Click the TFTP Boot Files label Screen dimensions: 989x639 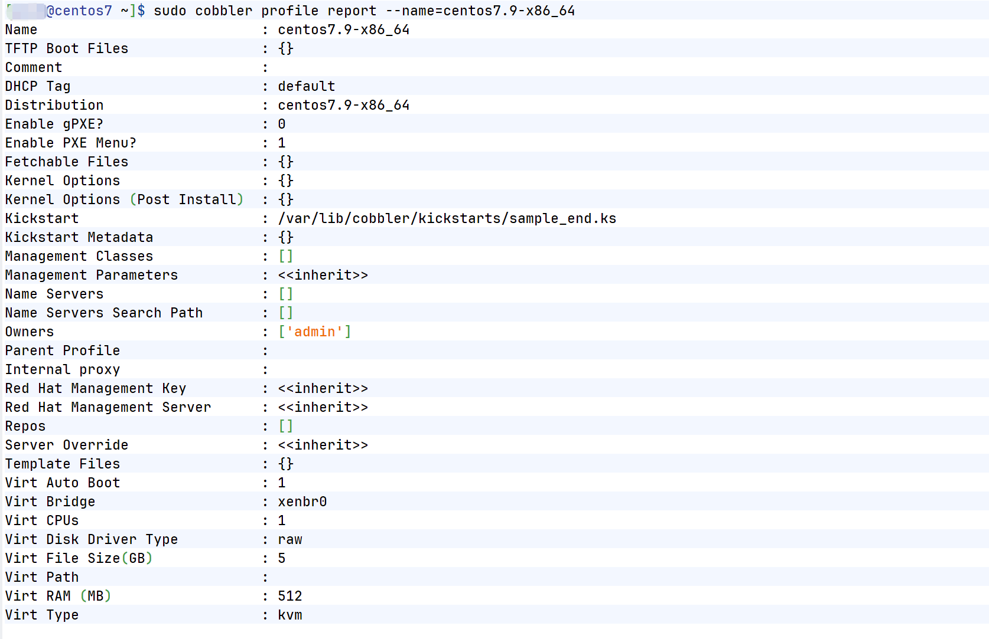67,48
